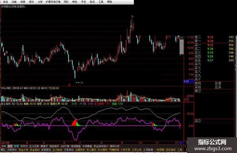237x153 pixels.
Task: Open the 功能 menu
Action: [14, 2]
